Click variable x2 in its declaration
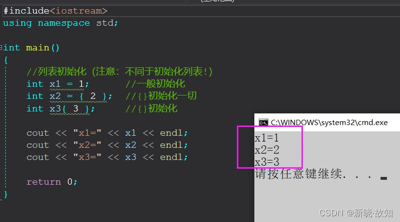 pos(55,96)
